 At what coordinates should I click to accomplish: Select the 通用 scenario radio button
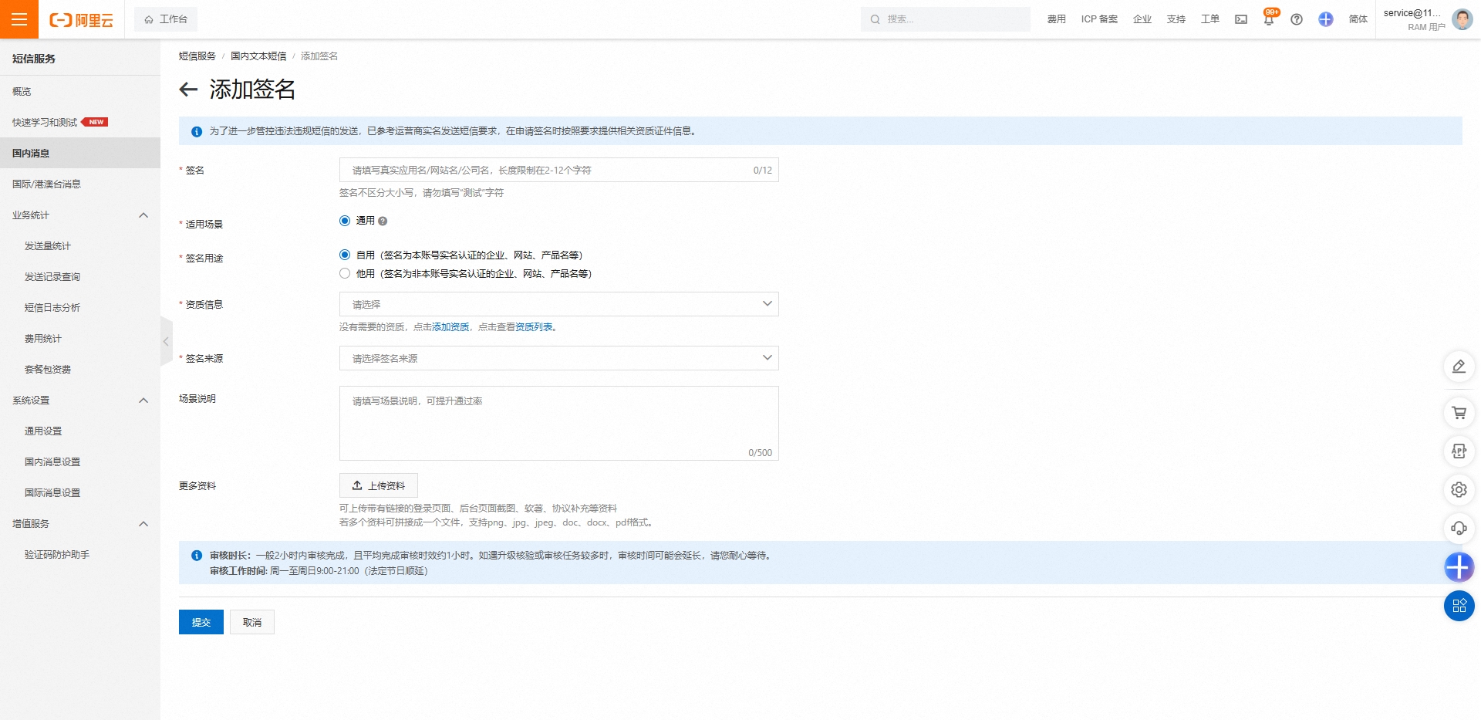[x=345, y=221]
